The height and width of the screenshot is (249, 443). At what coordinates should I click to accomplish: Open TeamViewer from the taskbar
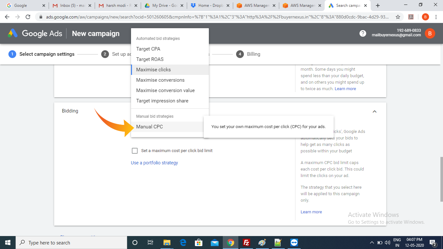click(x=294, y=243)
